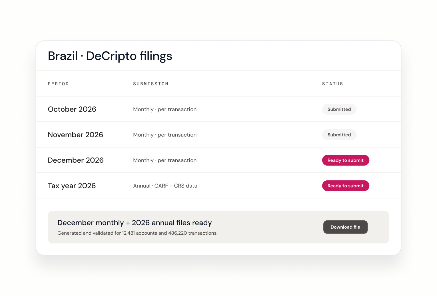Click the Annual · CARF + CRS data text

[165, 186]
